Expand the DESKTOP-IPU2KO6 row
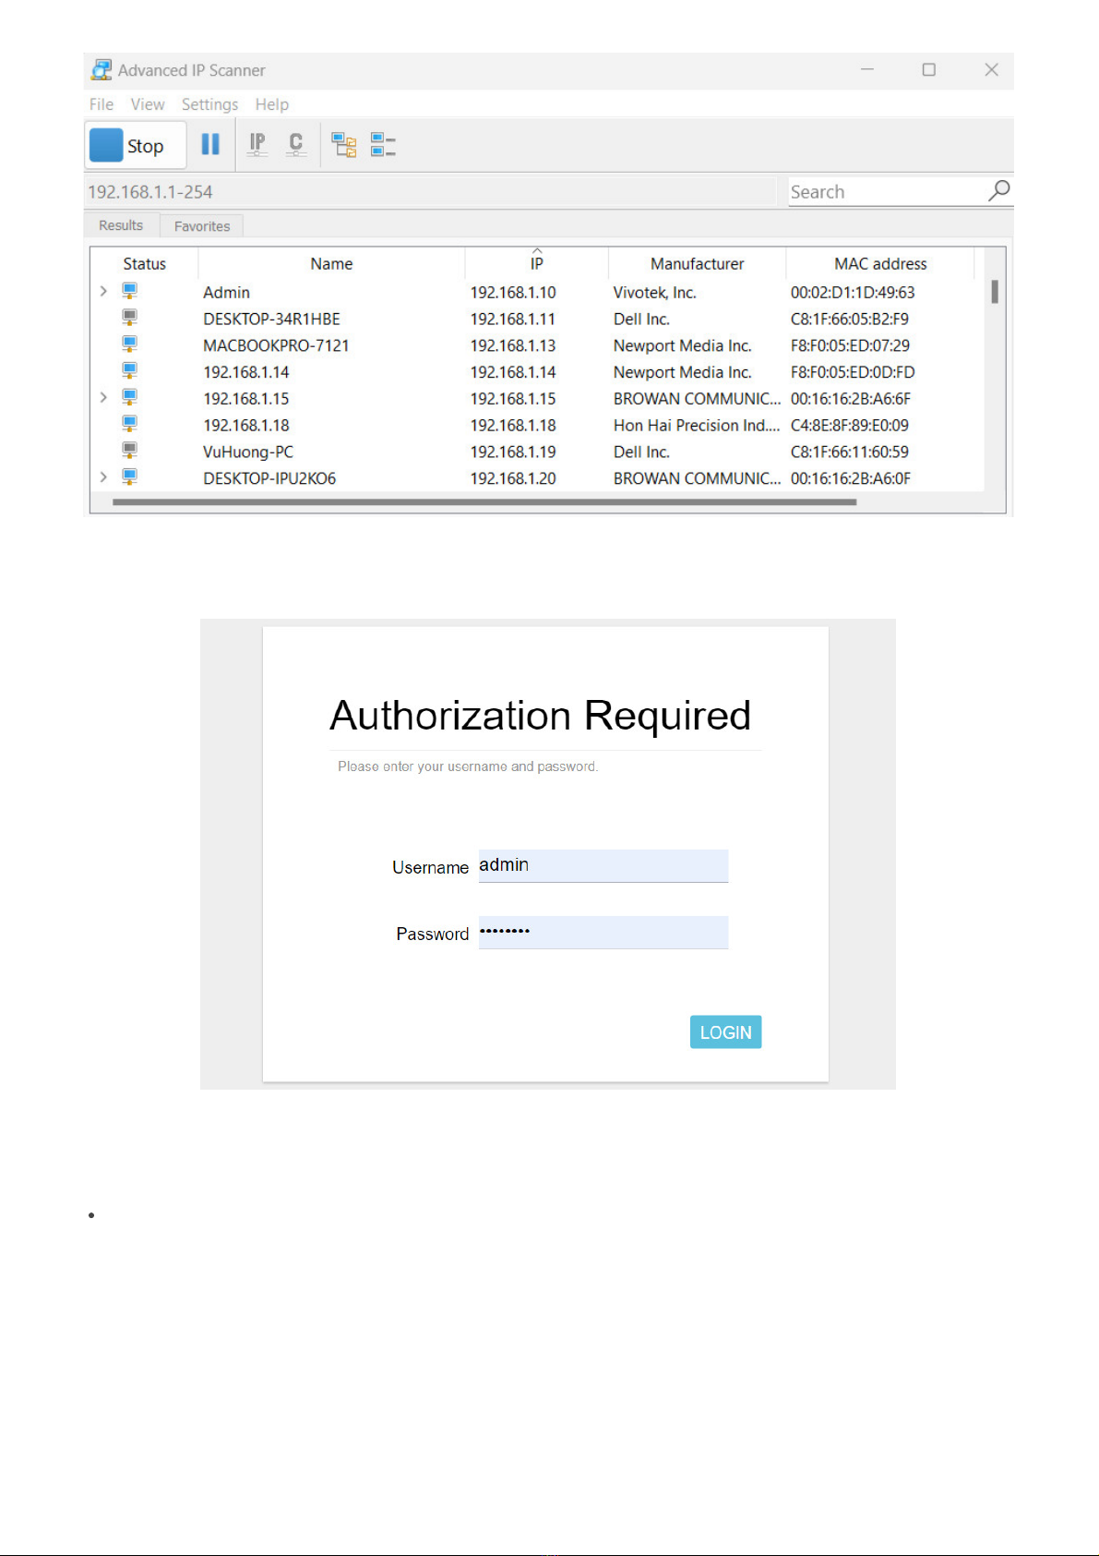This screenshot has width=1099, height=1556. point(103,476)
